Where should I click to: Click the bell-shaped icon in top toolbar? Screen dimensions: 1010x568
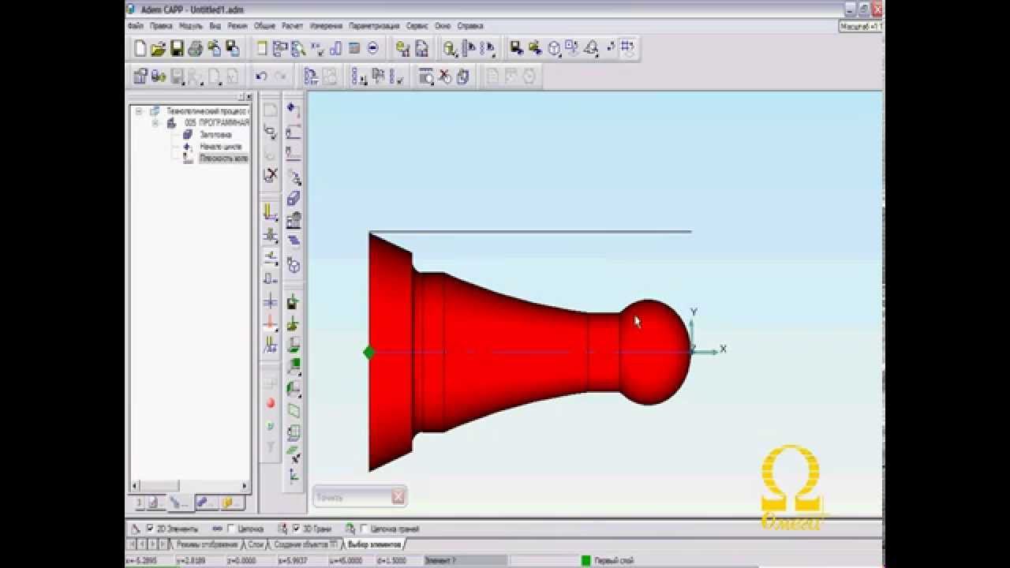click(590, 49)
